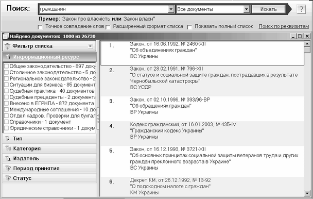Click the Тип filter icon

[x=8, y=138]
